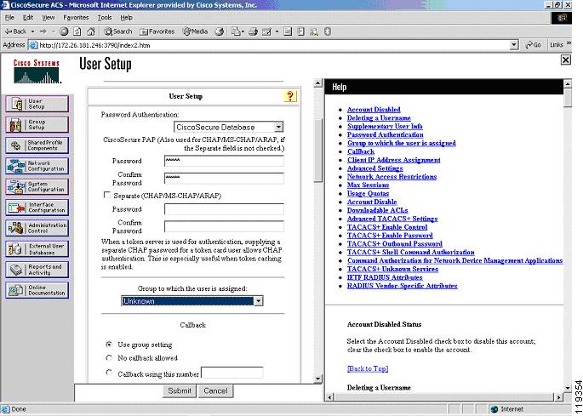Click the yellow help question mark icon
Image resolution: width=583 pixels, height=416 pixels.
click(x=290, y=96)
